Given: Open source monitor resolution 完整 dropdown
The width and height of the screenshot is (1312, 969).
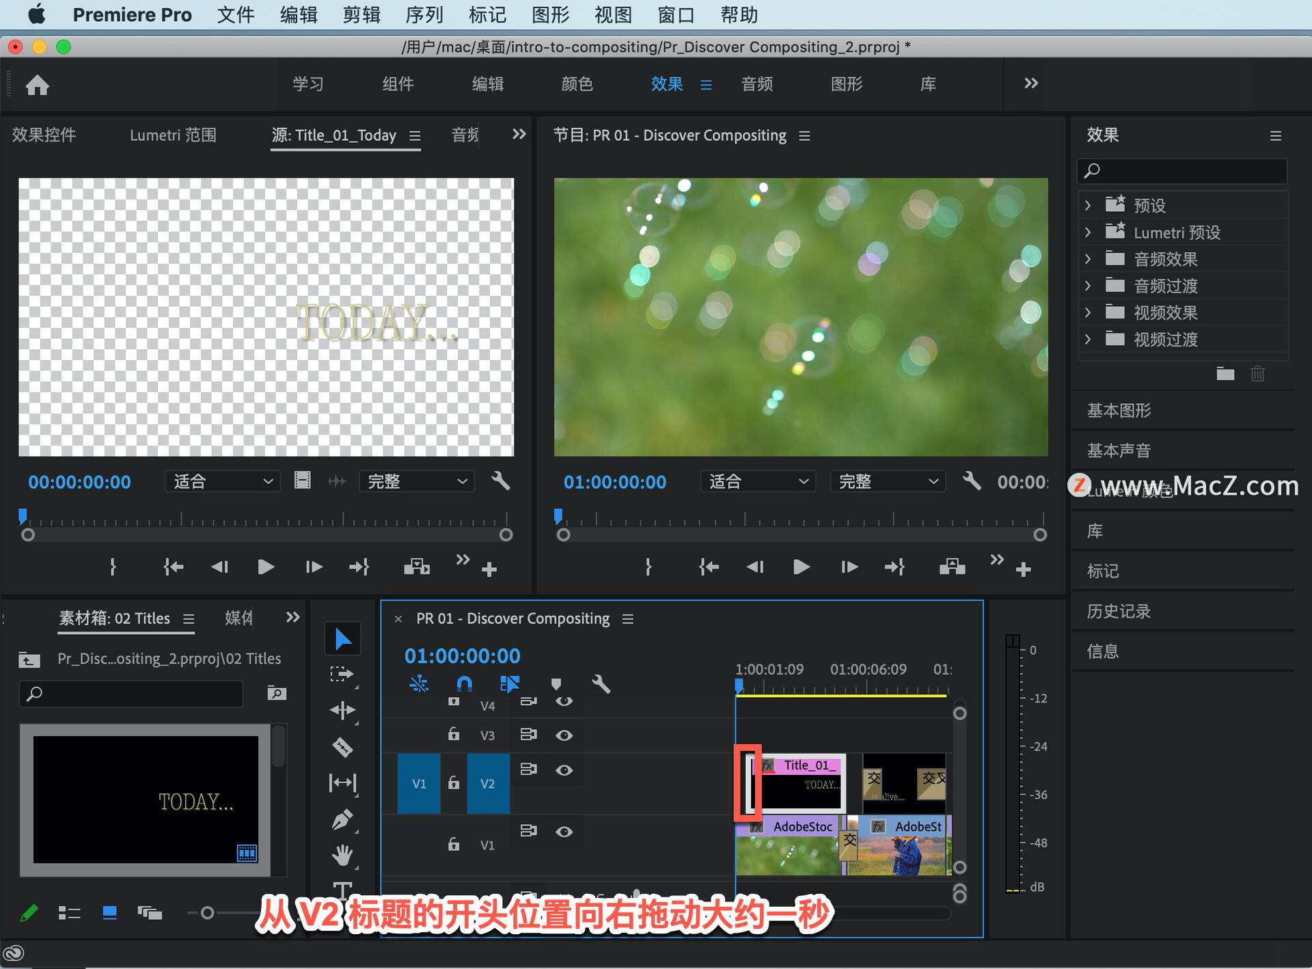Looking at the screenshot, I should 417,481.
